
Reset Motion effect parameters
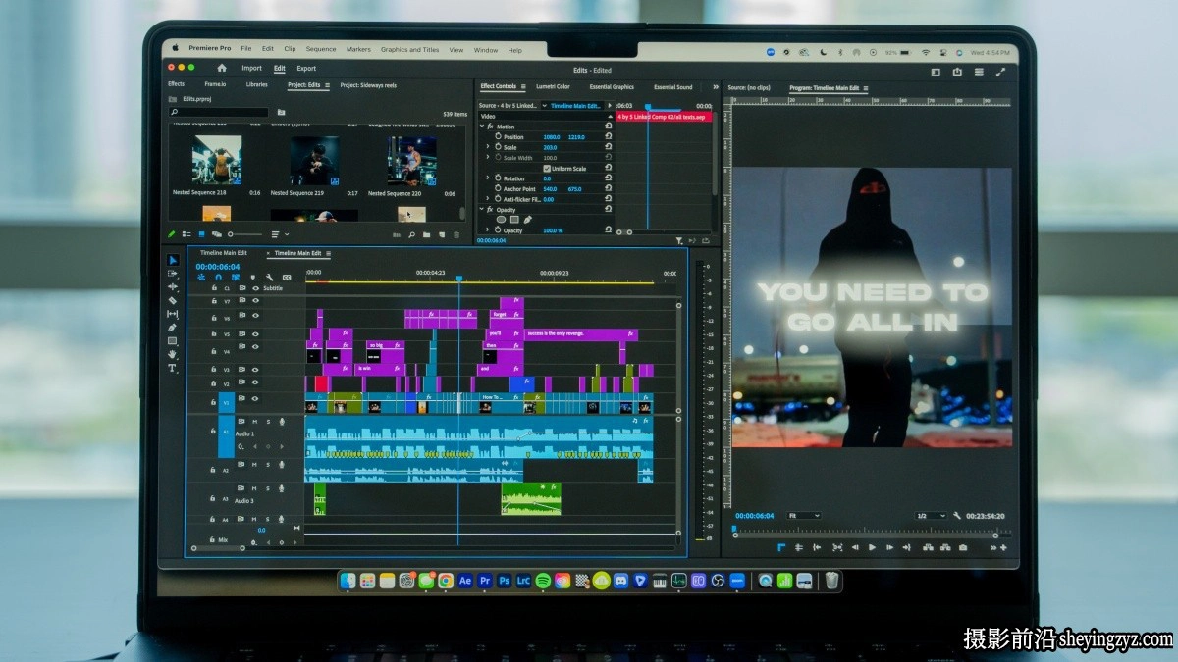[x=609, y=127]
